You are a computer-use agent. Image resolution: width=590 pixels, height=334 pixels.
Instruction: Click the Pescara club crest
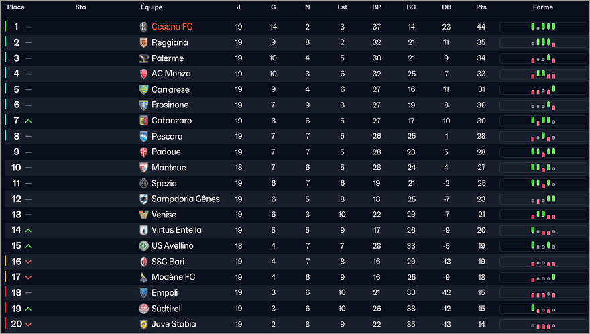click(143, 136)
